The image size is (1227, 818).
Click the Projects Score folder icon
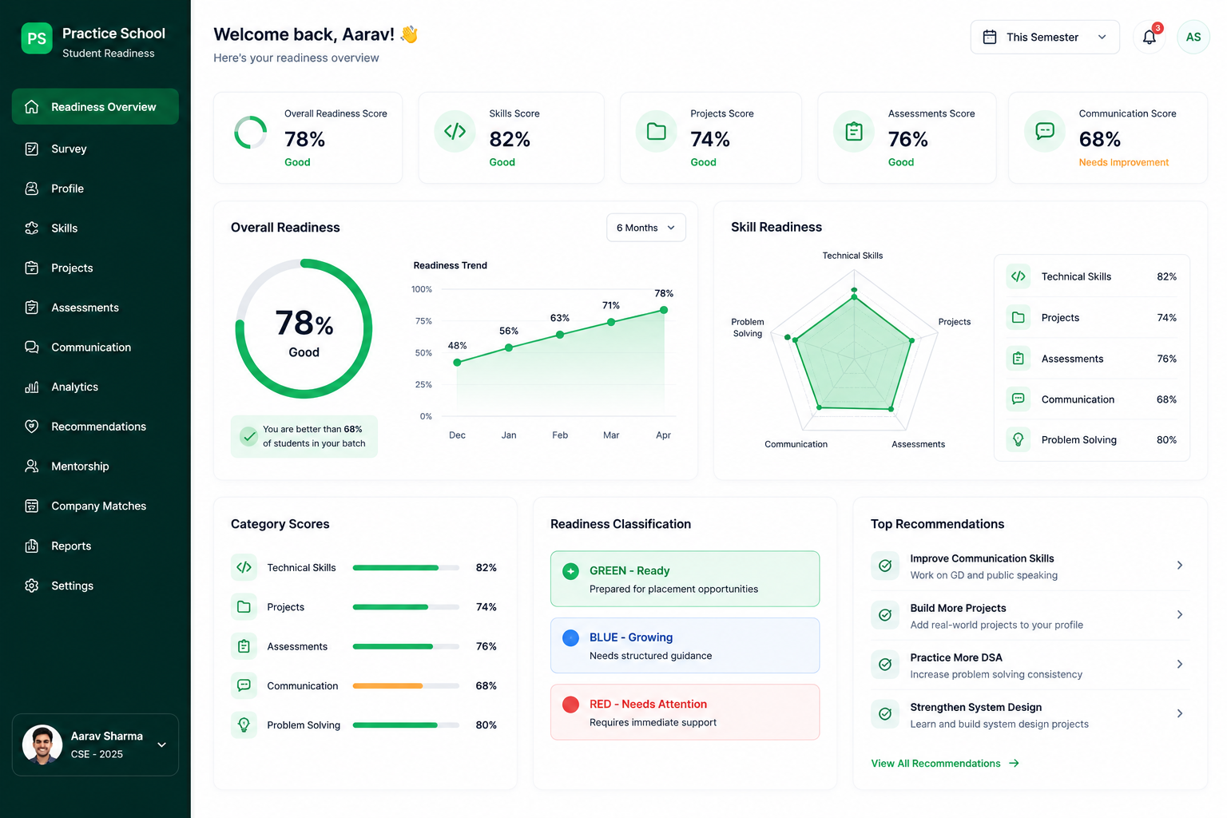pos(656,131)
